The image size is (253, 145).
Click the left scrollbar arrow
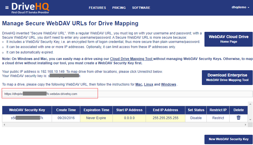click(4, 125)
